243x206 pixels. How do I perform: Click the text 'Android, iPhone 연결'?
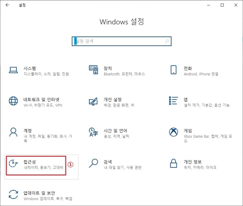(x=201, y=74)
